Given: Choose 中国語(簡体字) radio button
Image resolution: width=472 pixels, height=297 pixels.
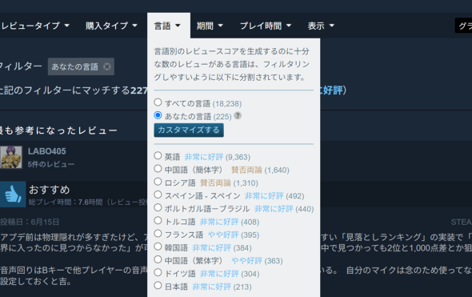Looking at the screenshot, I should (158, 169).
